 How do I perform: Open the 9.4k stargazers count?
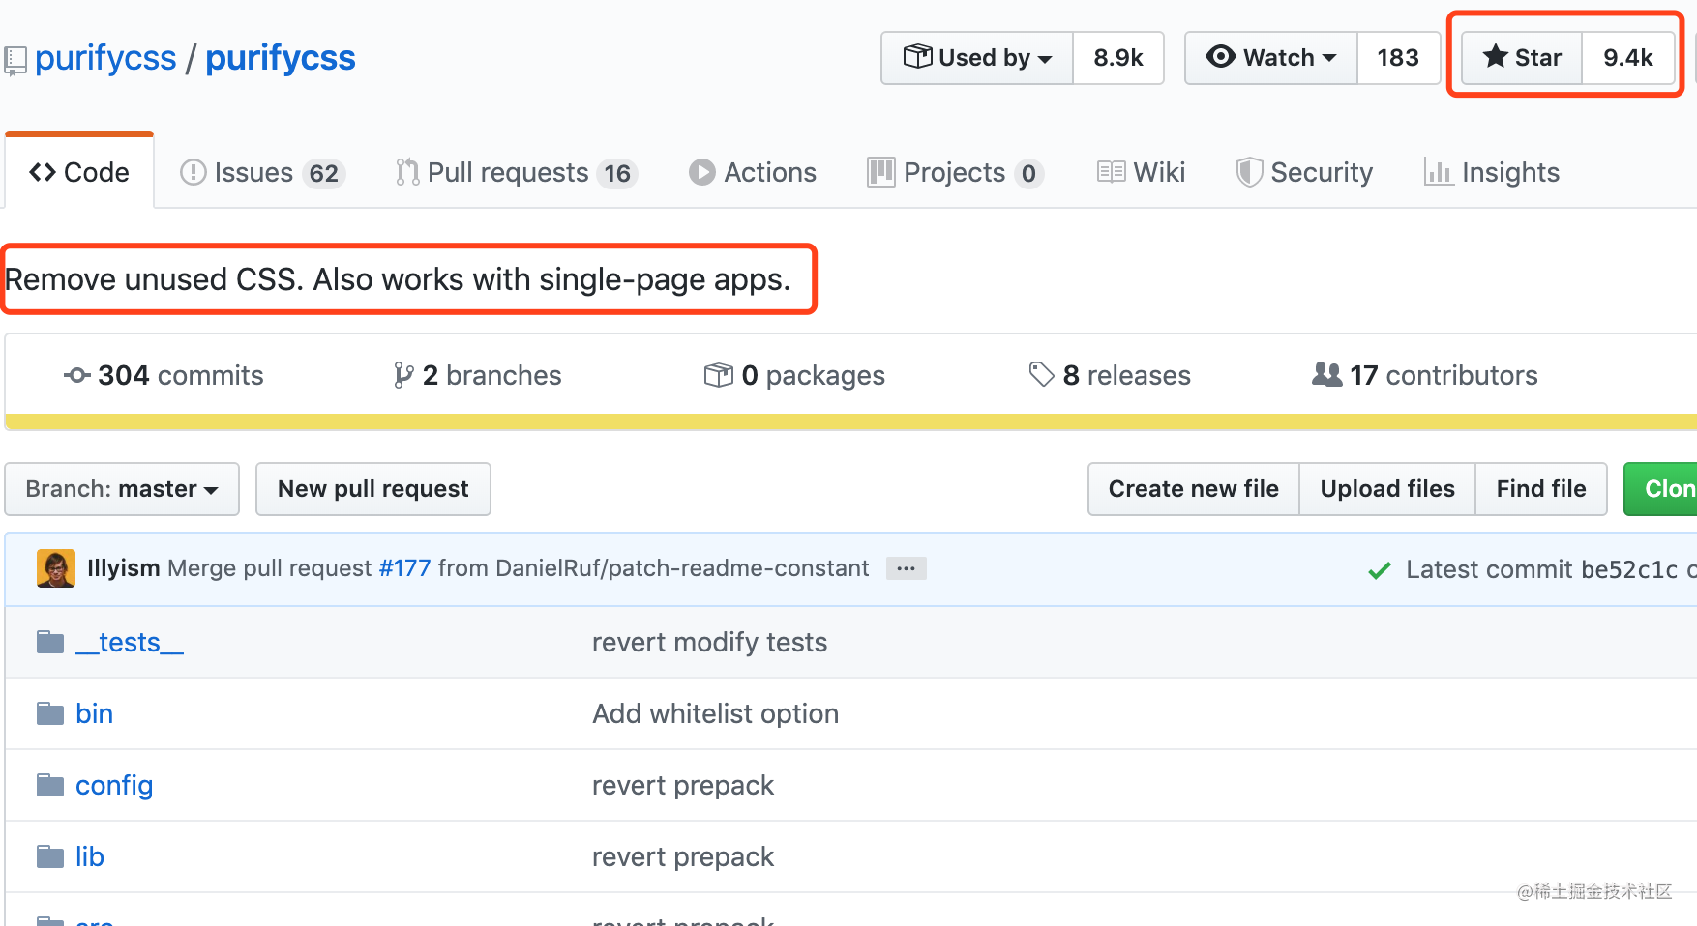1628,58
